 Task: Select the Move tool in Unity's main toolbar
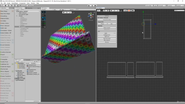pos(5,5)
